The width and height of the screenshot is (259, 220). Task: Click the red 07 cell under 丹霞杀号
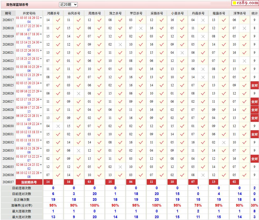point(193,182)
